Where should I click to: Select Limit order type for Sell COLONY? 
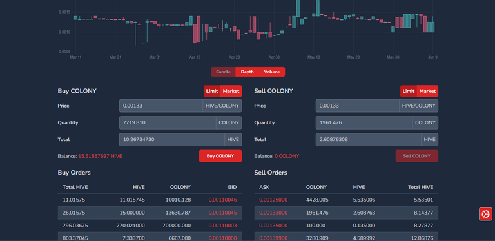(x=408, y=91)
